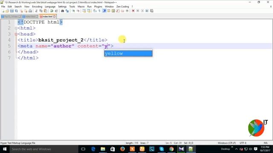Open Windows (CR LF) line-ending selector
This screenshot has width=273, height=153.
pyautogui.click(x=227, y=143)
